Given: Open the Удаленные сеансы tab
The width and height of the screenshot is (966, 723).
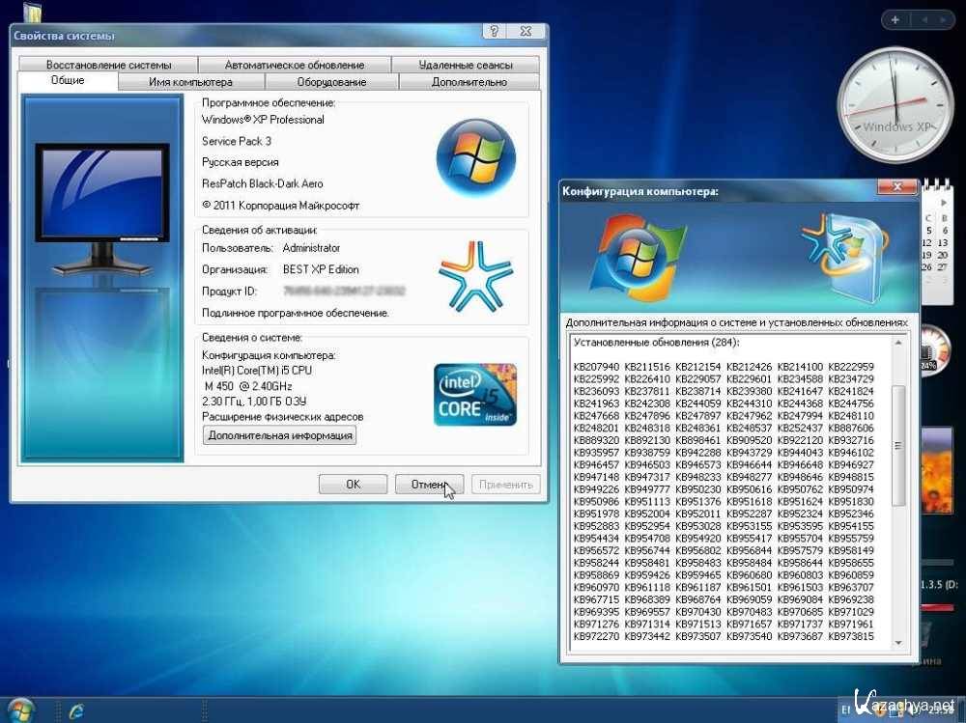Looking at the screenshot, I should tap(466, 65).
